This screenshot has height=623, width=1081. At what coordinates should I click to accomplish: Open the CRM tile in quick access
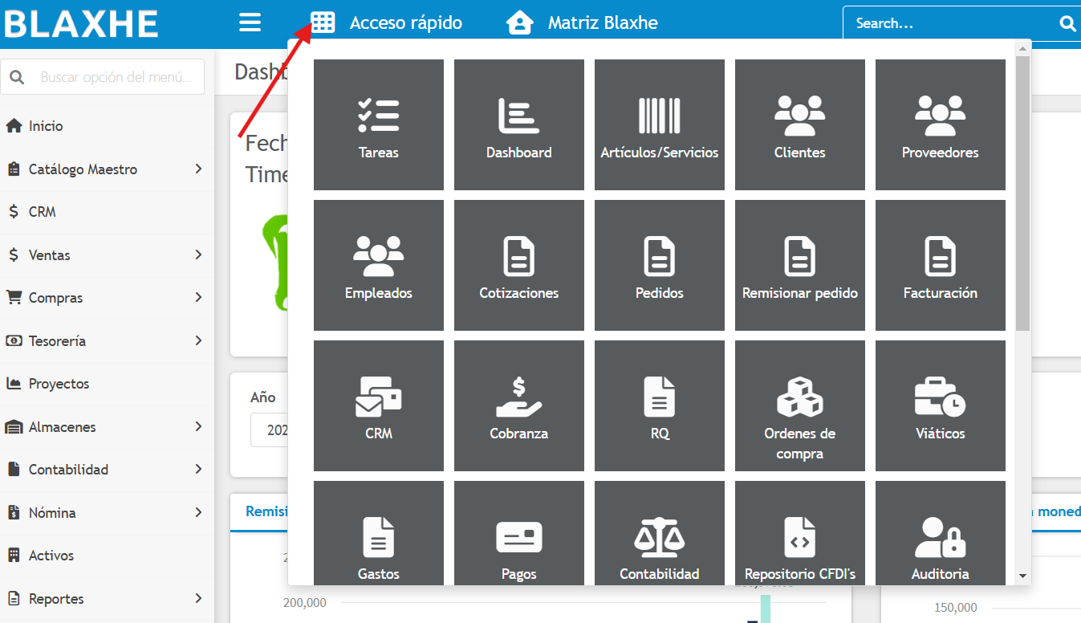coord(379,405)
